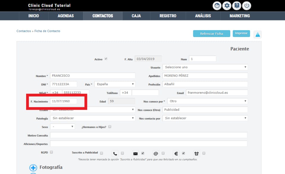Click the at-sign email icon

156,154
